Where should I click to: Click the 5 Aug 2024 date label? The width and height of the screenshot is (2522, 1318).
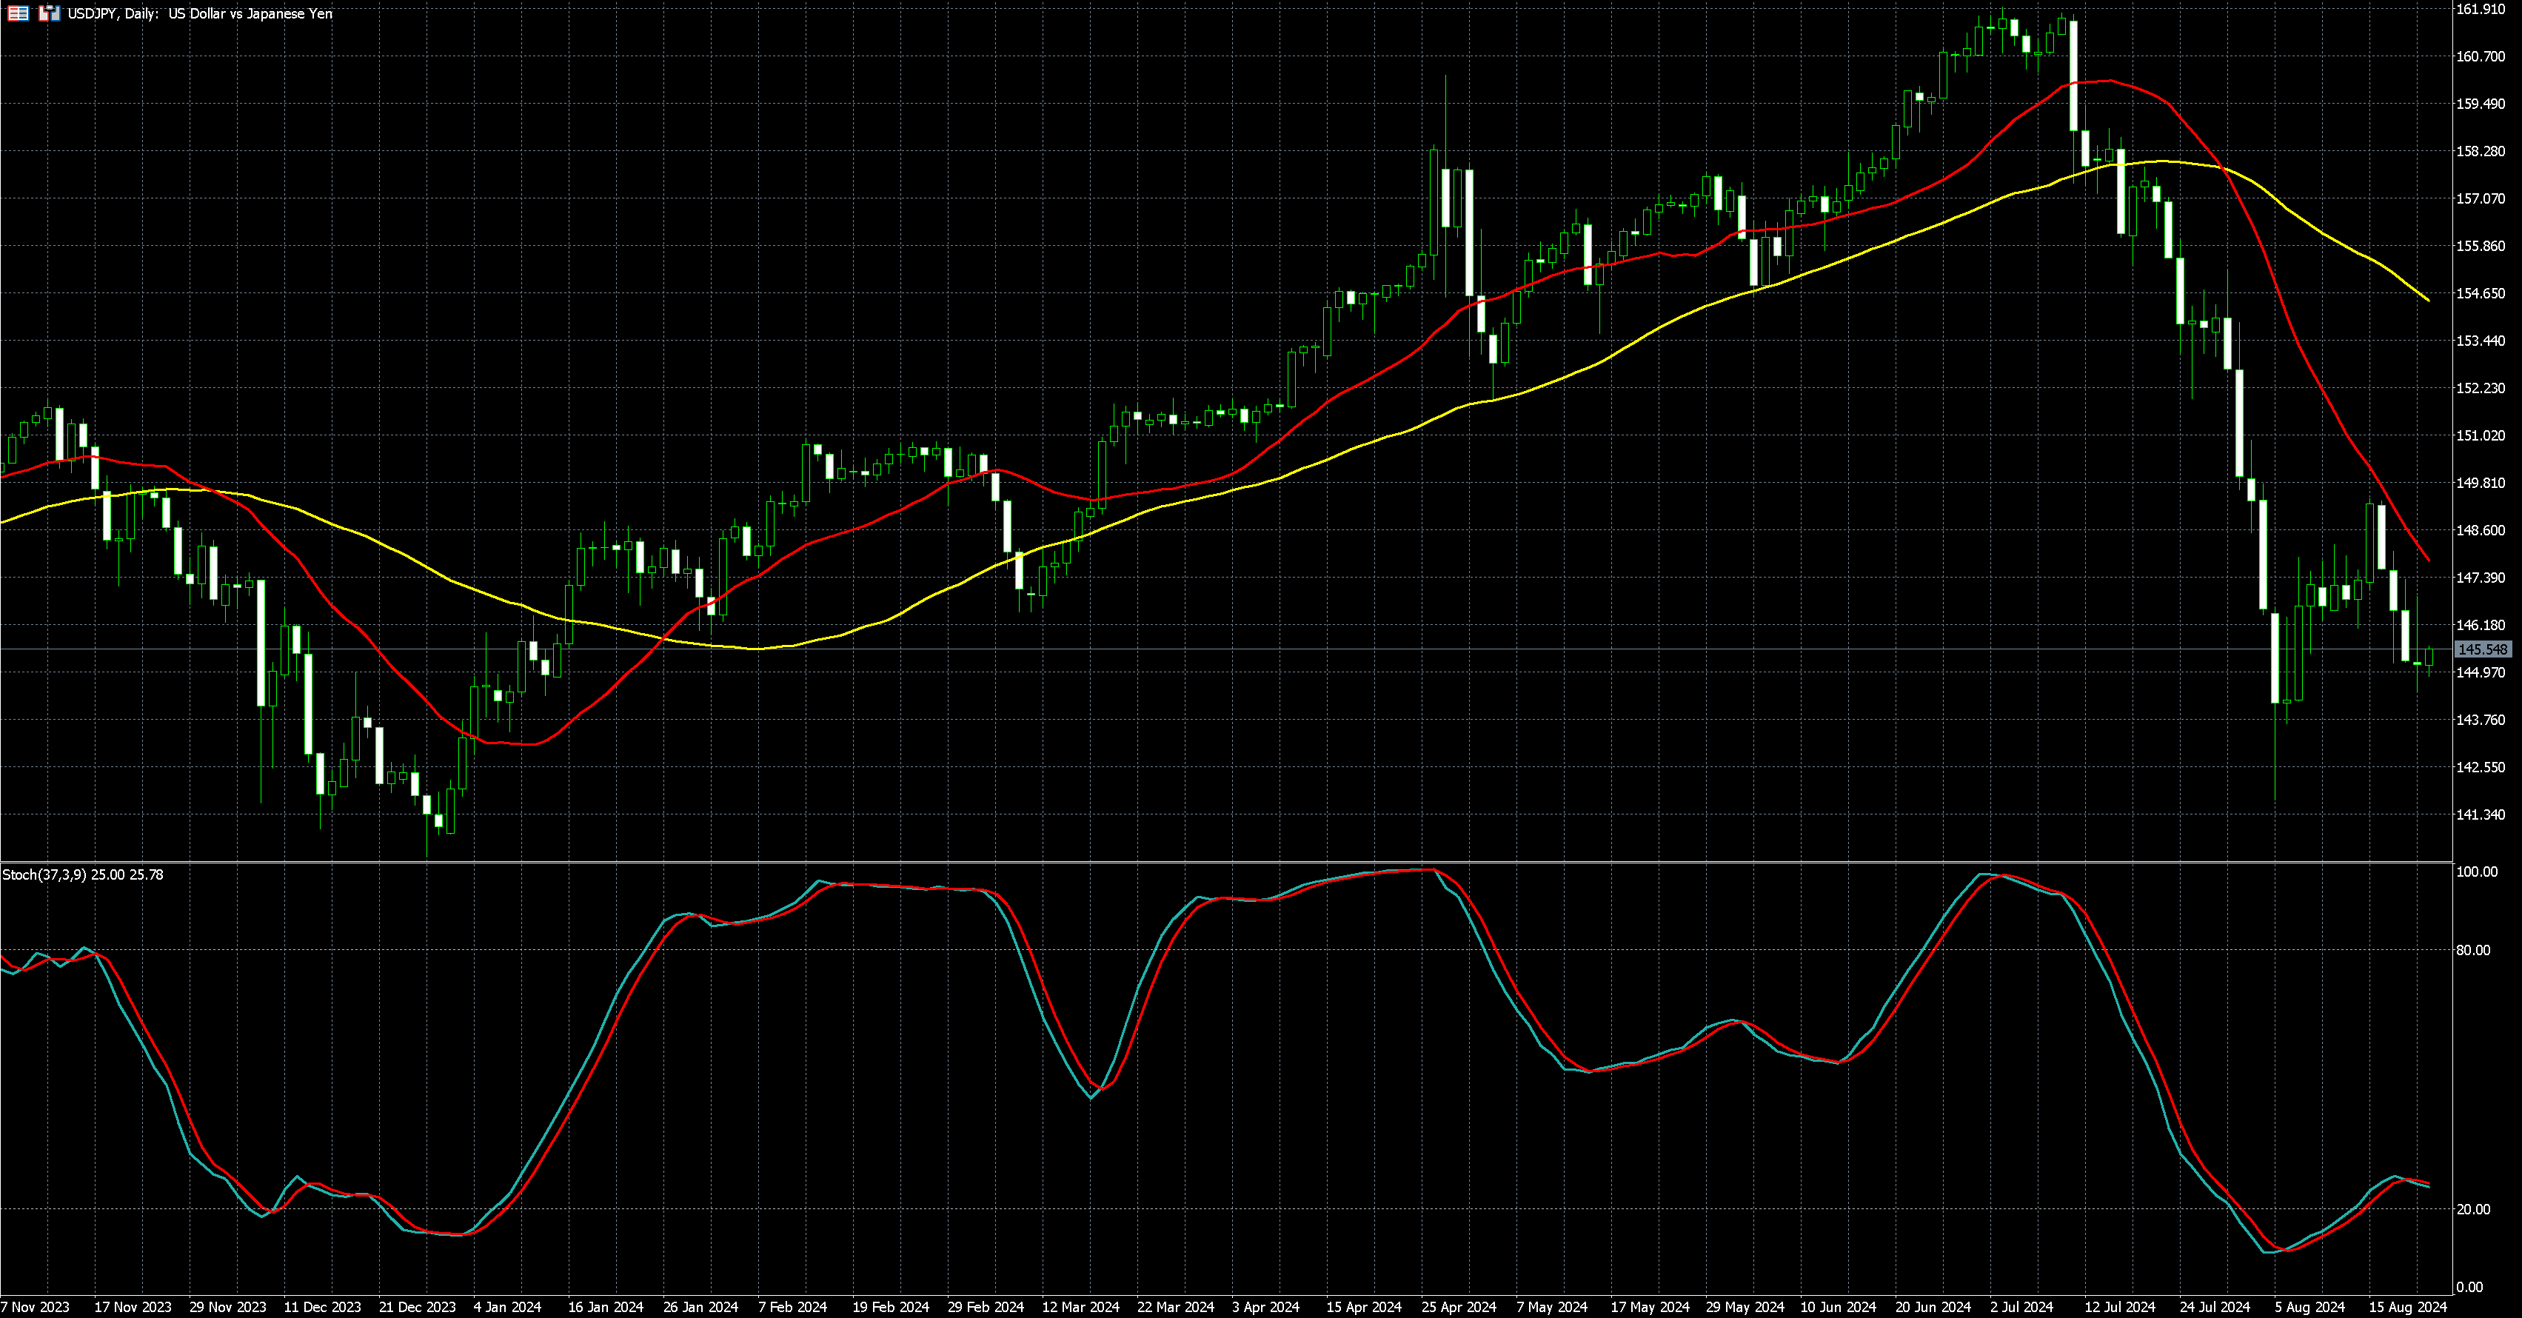pos(2309,1307)
